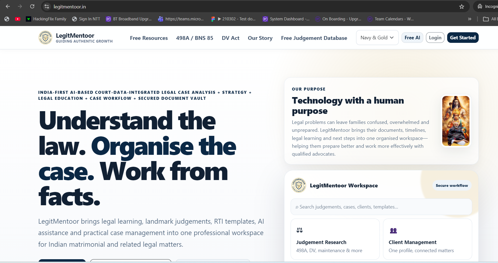Open Free Resources menu item
498x263 pixels.
[149, 38]
